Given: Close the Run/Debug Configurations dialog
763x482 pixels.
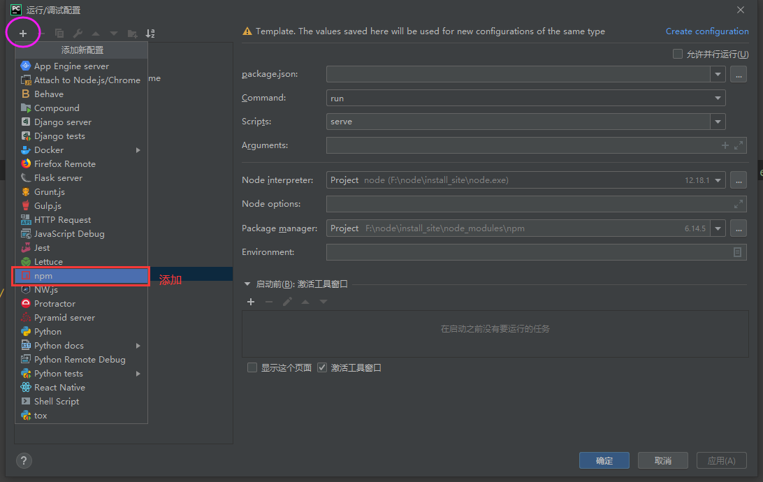Looking at the screenshot, I should [740, 10].
